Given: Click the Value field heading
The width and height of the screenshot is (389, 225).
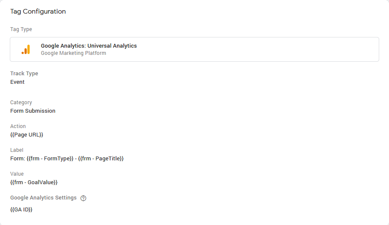Looking at the screenshot, I should (17, 174).
